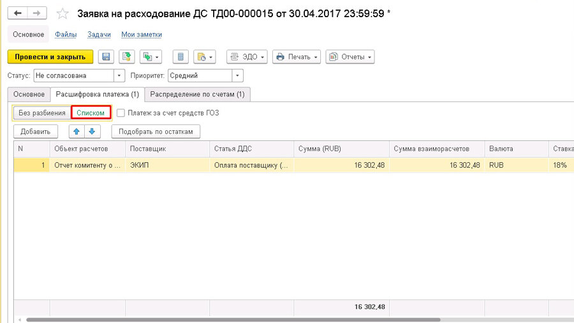Move row up with blue up arrow
The image size is (574, 323).
tap(77, 131)
